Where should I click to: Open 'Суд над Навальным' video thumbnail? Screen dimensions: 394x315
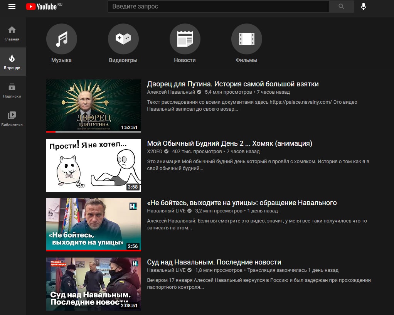click(x=93, y=284)
